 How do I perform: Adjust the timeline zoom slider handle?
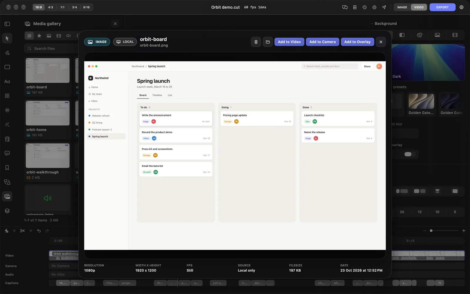(431, 231)
